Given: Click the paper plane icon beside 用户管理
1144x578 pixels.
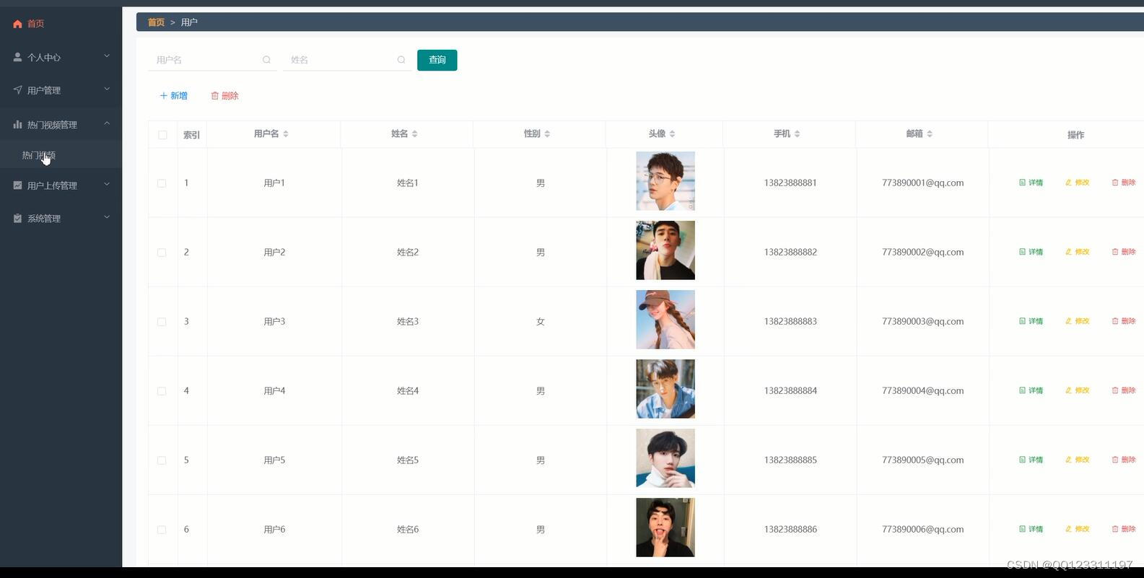Looking at the screenshot, I should (x=18, y=90).
